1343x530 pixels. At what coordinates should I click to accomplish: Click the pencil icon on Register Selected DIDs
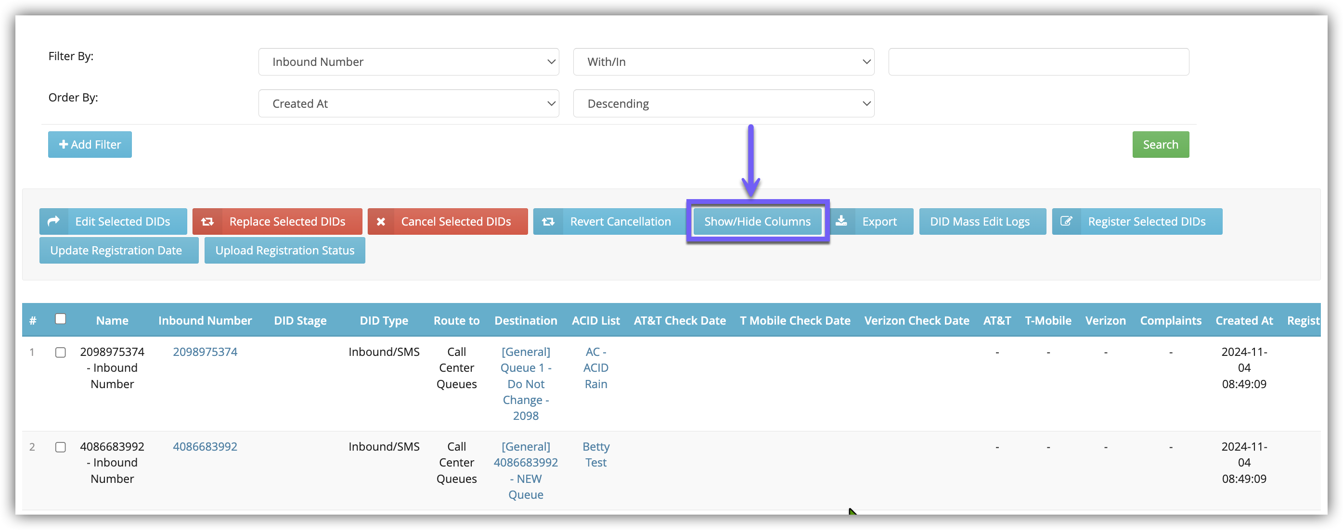click(x=1066, y=222)
